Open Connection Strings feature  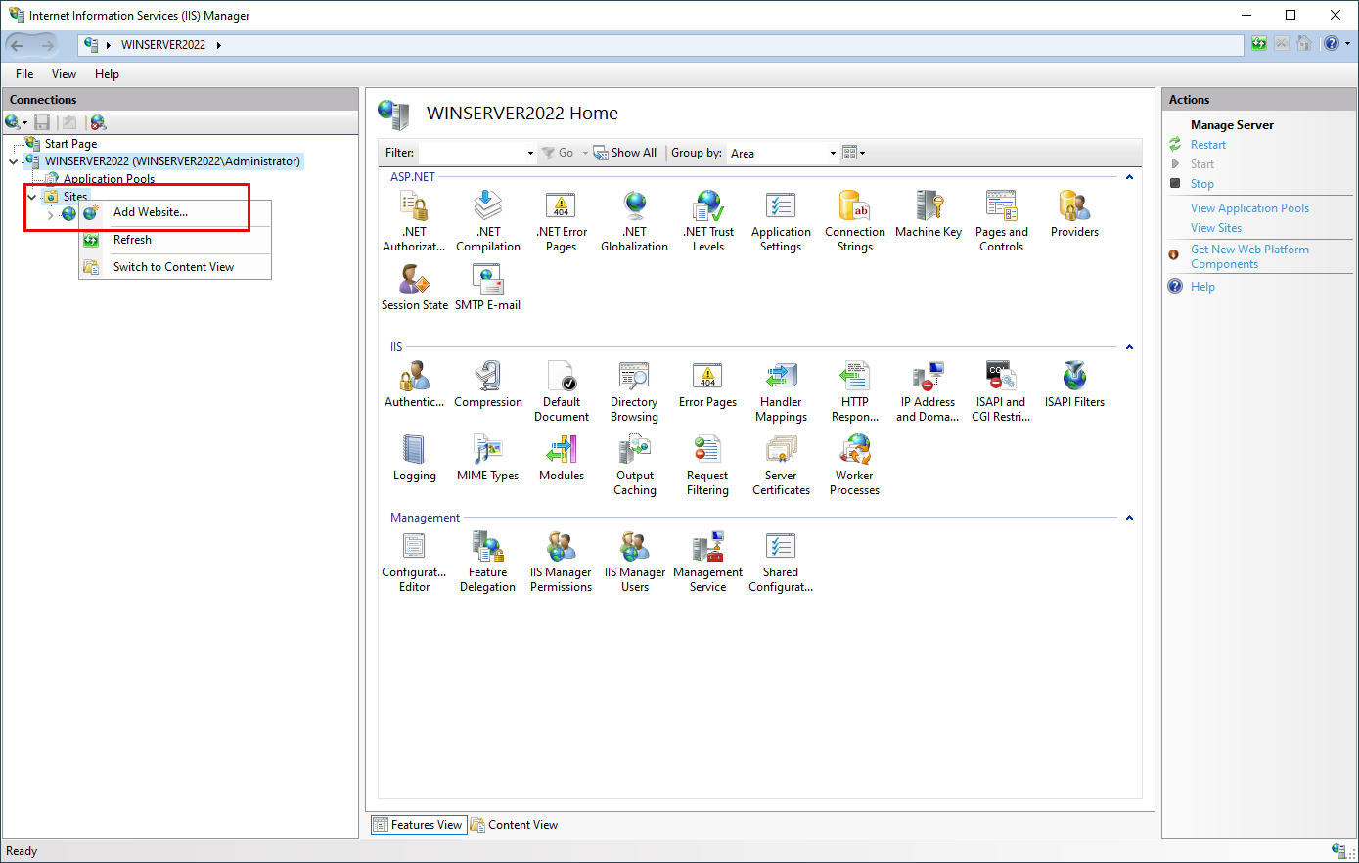point(854,221)
